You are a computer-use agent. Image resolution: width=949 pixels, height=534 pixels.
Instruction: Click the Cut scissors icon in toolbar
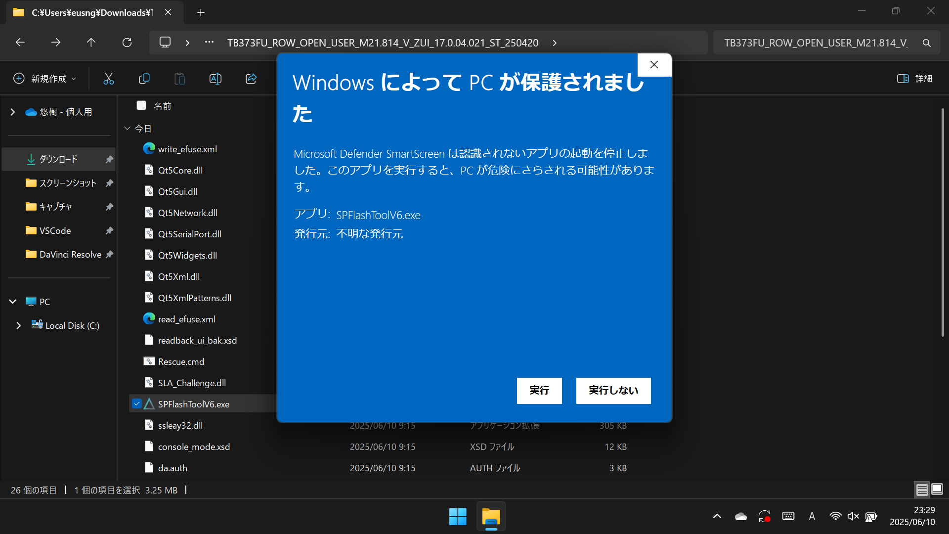(108, 79)
